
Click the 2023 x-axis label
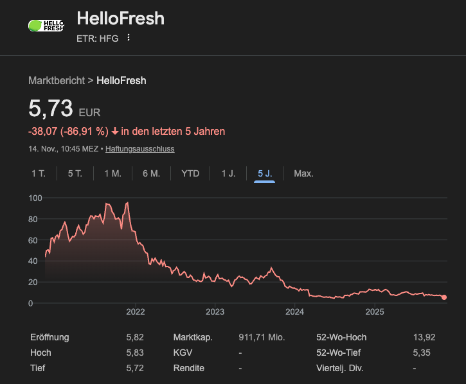click(215, 312)
